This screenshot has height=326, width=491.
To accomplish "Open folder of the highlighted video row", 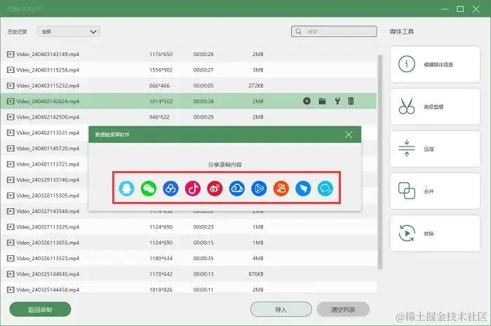I will coord(322,101).
